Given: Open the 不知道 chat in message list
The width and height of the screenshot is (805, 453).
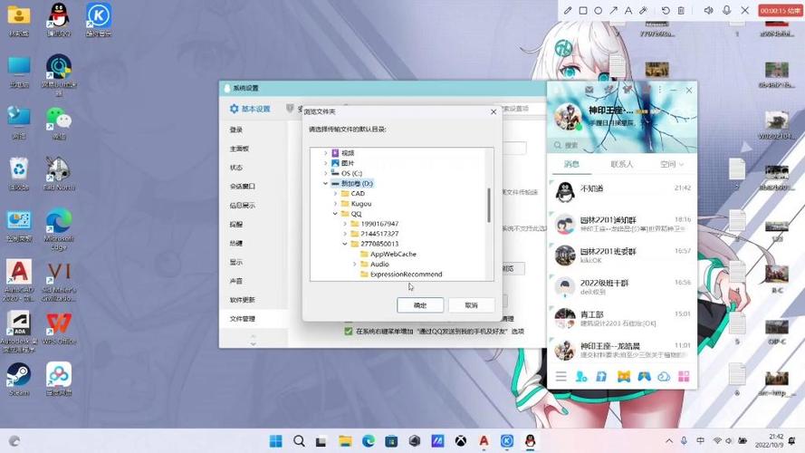Looking at the screenshot, I should (622, 191).
